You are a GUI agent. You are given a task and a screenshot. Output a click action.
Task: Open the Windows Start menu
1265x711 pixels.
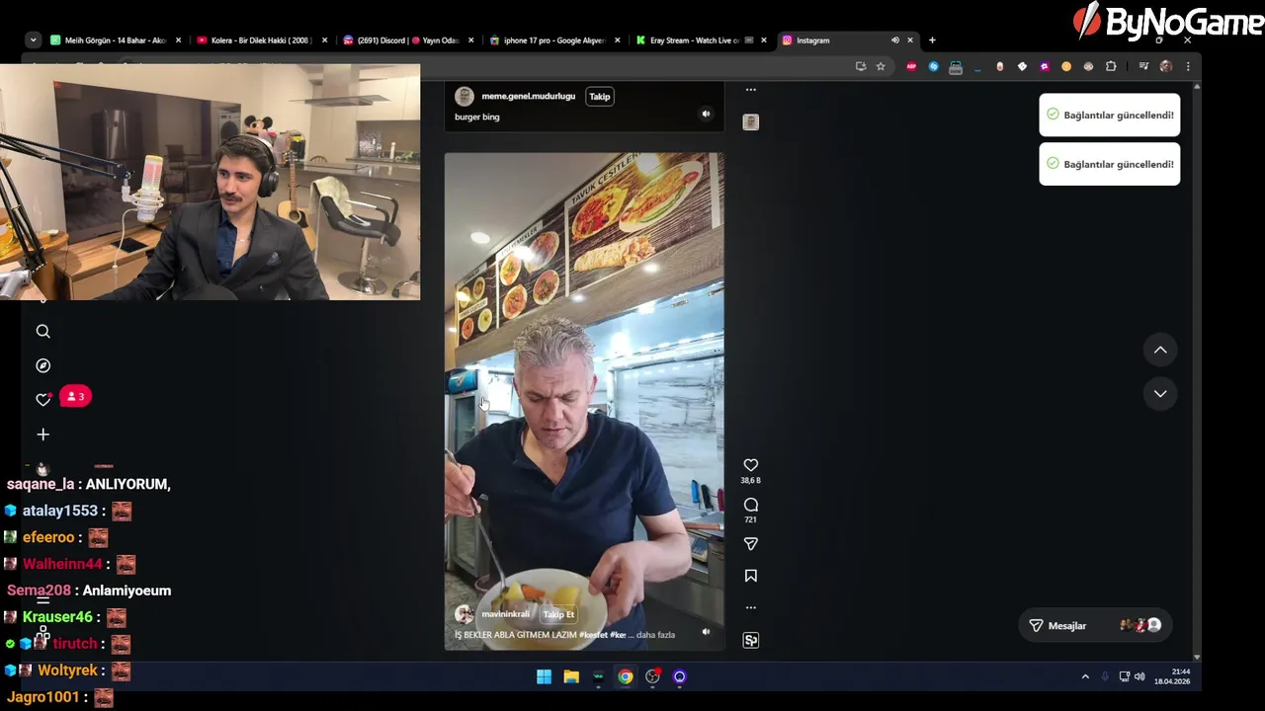pyautogui.click(x=544, y=676)
